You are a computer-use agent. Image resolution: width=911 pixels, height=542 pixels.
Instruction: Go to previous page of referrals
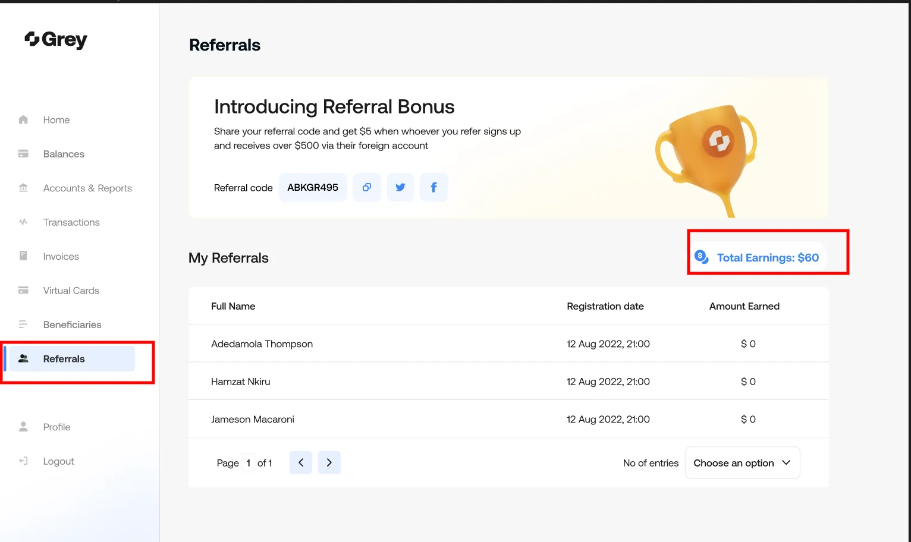301,462
